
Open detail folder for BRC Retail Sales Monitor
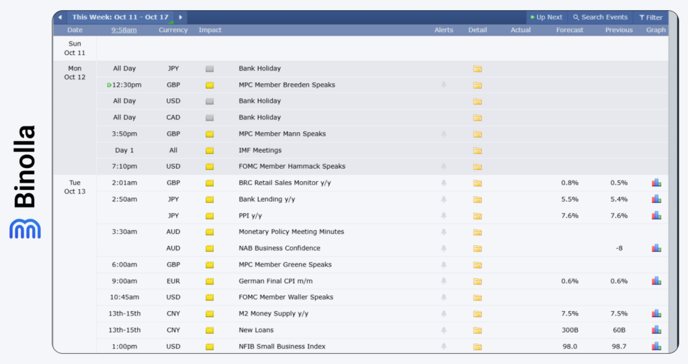478,183
